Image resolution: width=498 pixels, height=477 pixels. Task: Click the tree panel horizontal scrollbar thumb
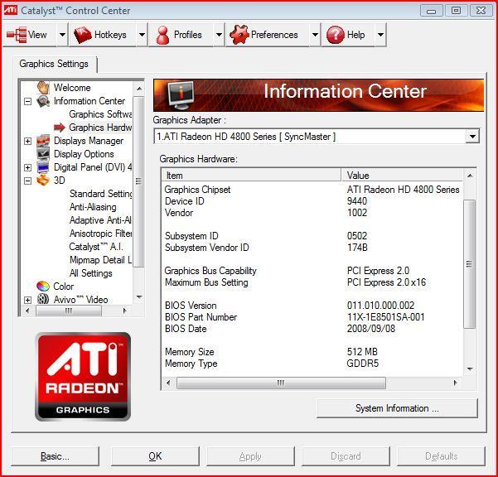click(x=69, y=311)
